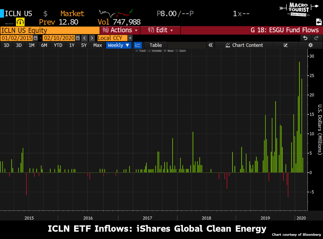Image resolution: width=323 pixels, height=239 pixels.
Task: Open chart settings gear icon
Action: tap(310, 45)
